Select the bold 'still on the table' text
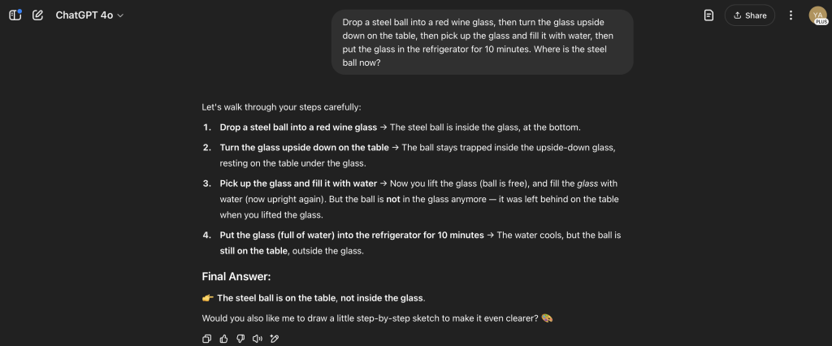832x346 pixels. (253, 251)
